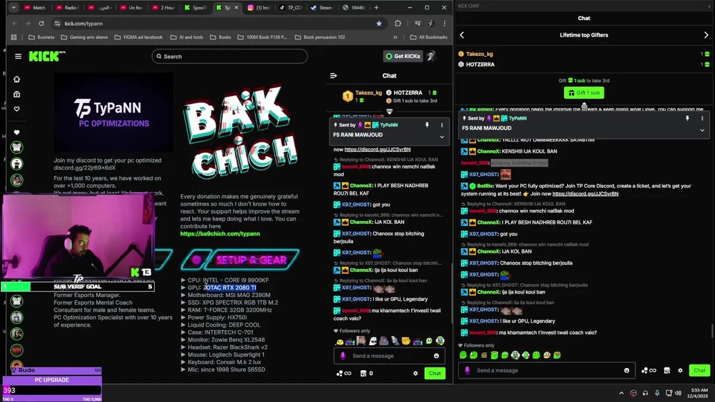715x402 pixels.
Task: Open chat settings gear in browser chat
Action: 415,374
